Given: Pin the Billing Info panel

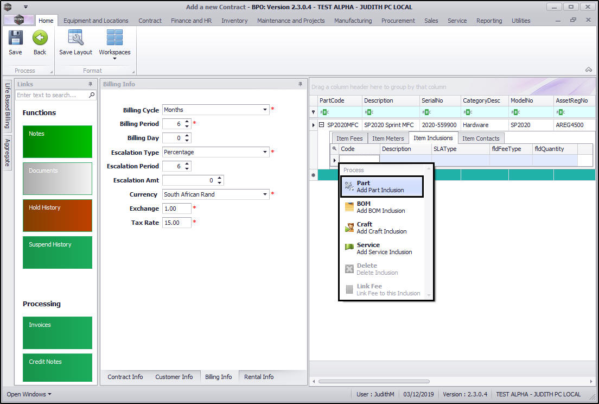Looking at the screenshot, I should click(300, 84).
